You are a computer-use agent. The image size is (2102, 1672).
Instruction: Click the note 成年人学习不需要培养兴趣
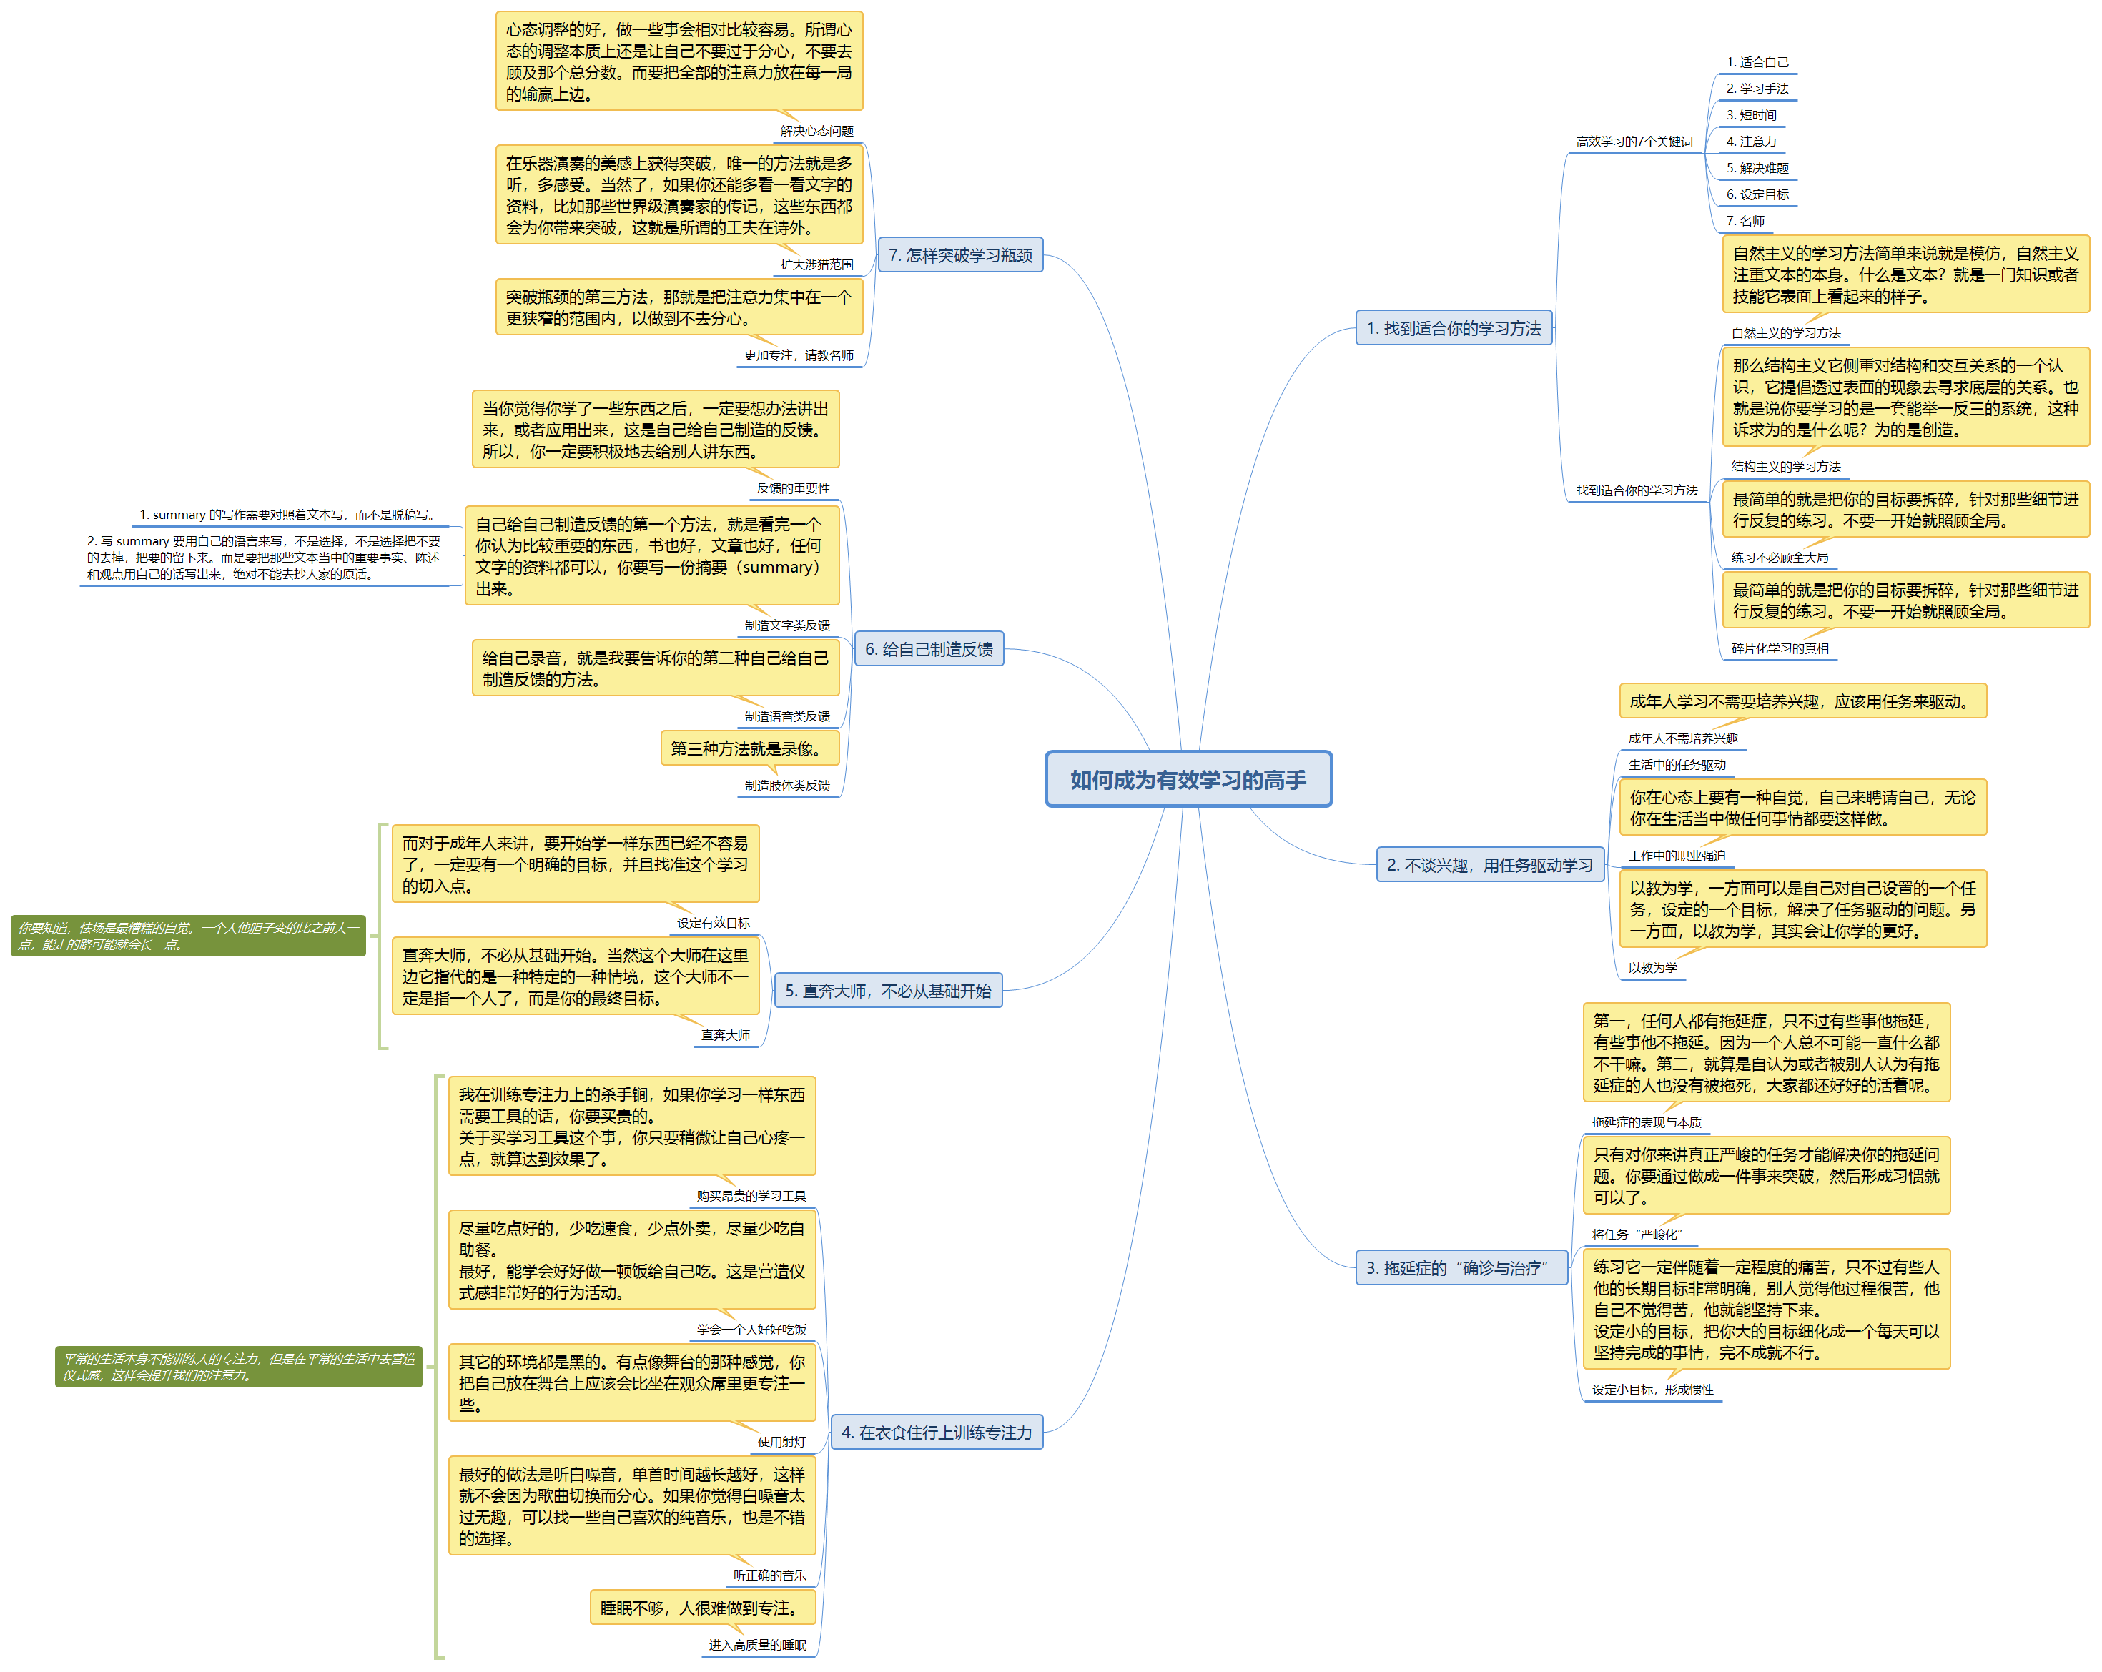[1802, 701]
